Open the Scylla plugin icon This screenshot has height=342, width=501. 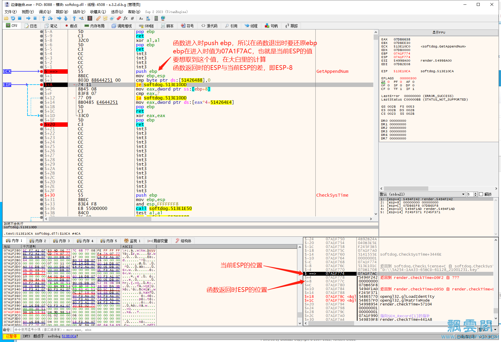coord(90,18)
